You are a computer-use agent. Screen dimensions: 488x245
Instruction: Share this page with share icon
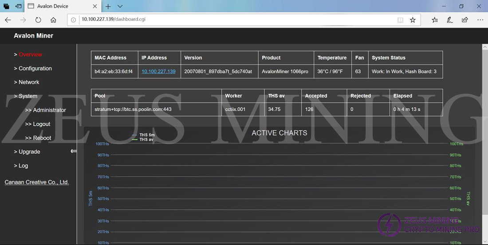(464, 20)
